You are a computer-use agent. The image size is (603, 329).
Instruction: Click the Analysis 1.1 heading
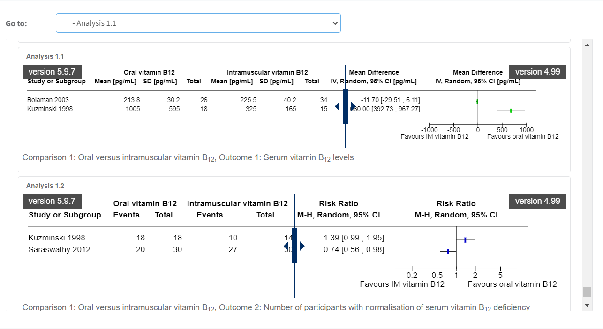45,56
